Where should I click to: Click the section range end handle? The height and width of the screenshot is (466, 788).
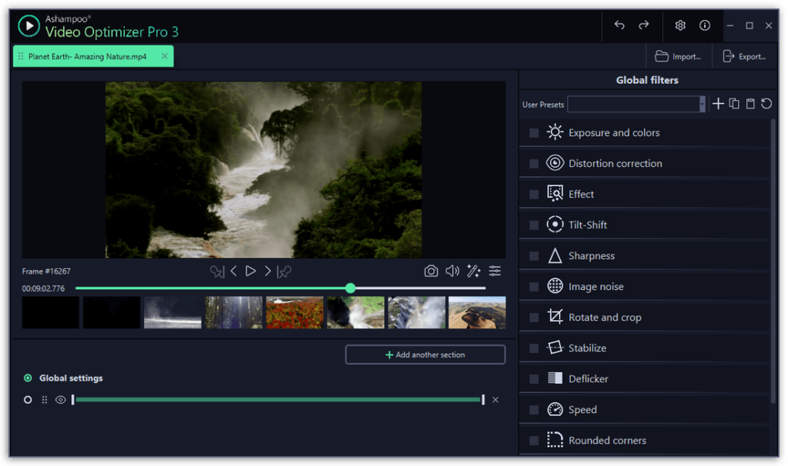click(x=483, y=400)
